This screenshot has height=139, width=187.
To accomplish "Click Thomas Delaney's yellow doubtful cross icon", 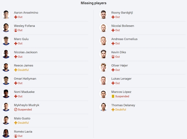I will coord(113,110).
